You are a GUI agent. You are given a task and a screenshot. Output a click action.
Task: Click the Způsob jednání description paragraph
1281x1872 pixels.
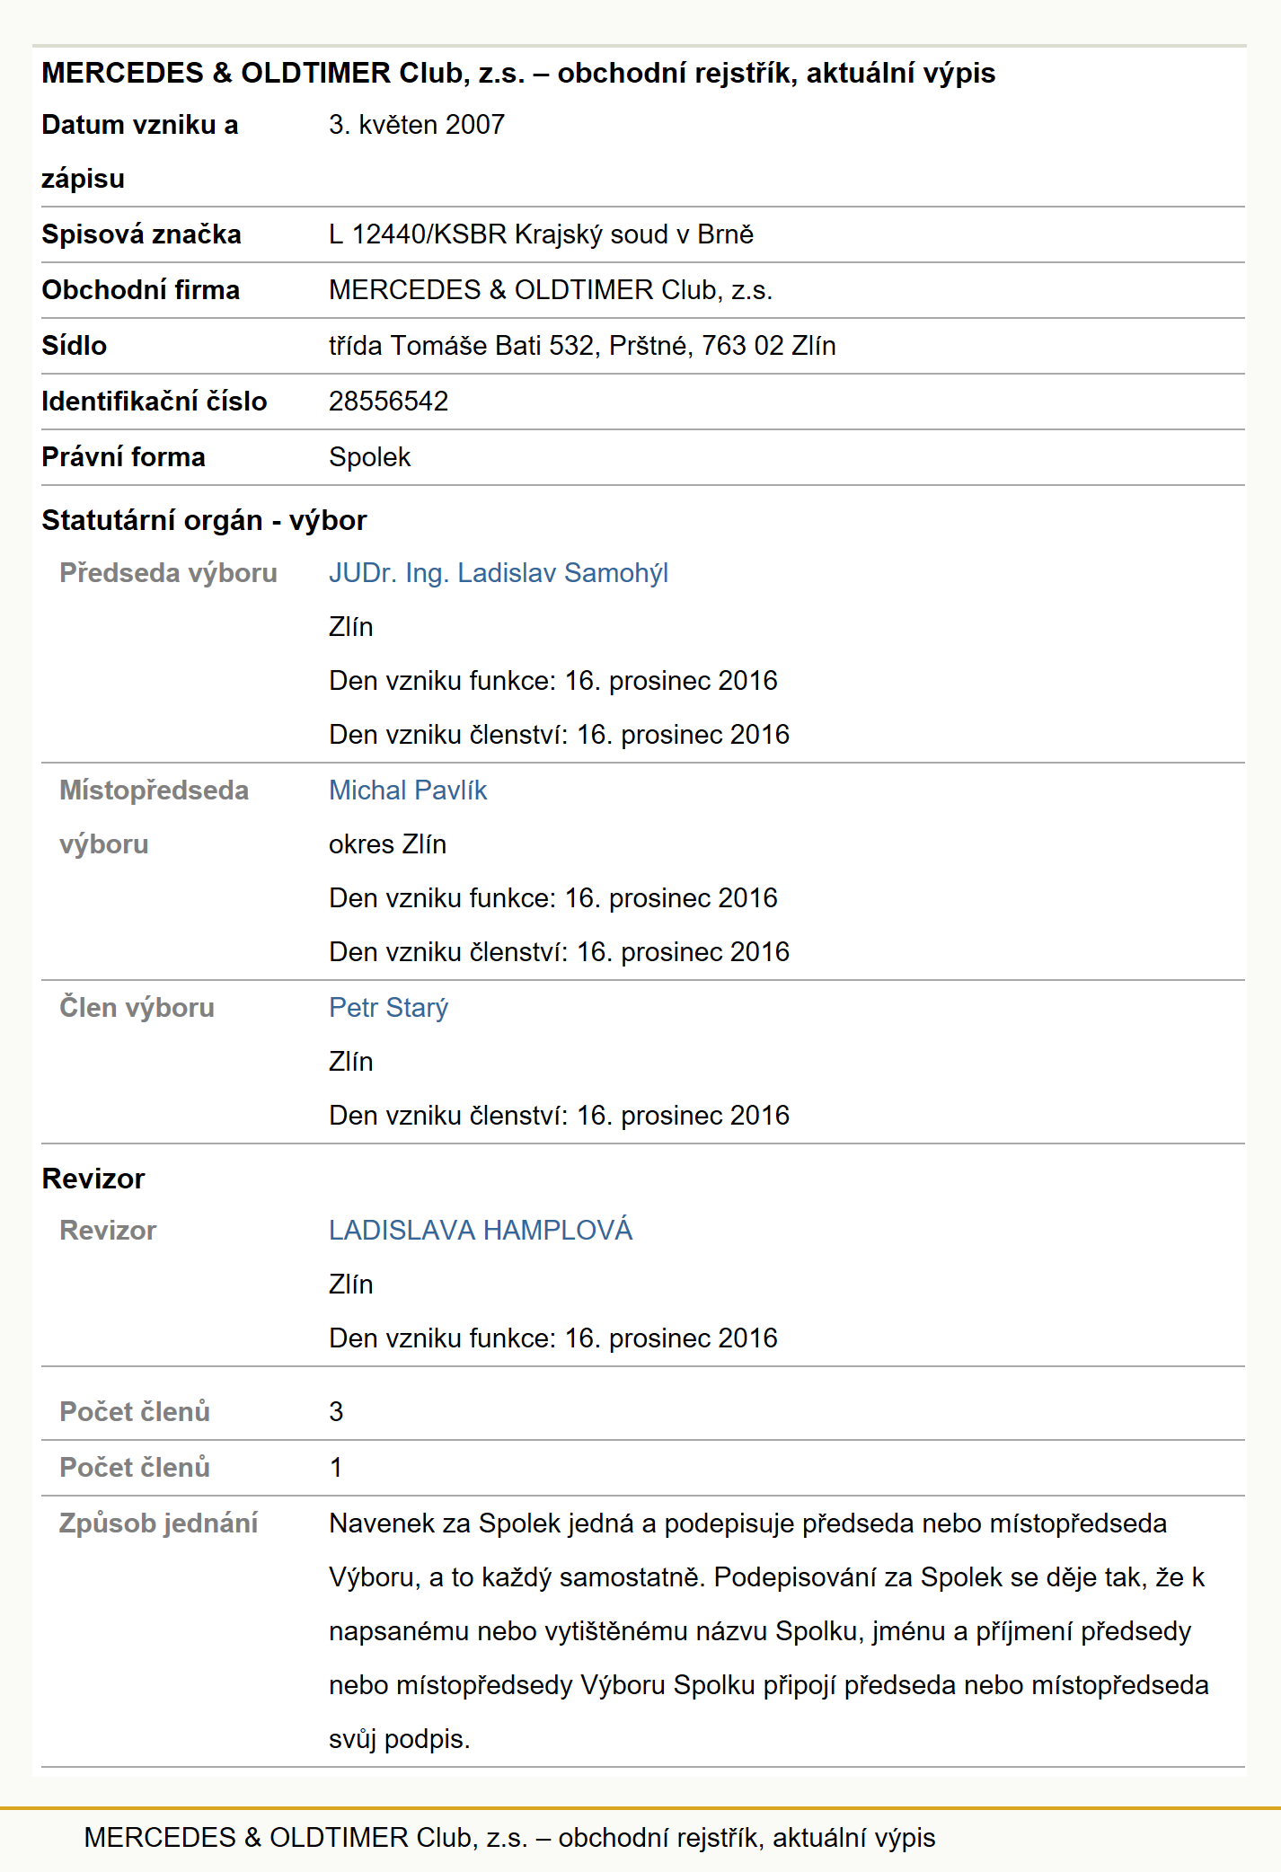(769, 1631)
